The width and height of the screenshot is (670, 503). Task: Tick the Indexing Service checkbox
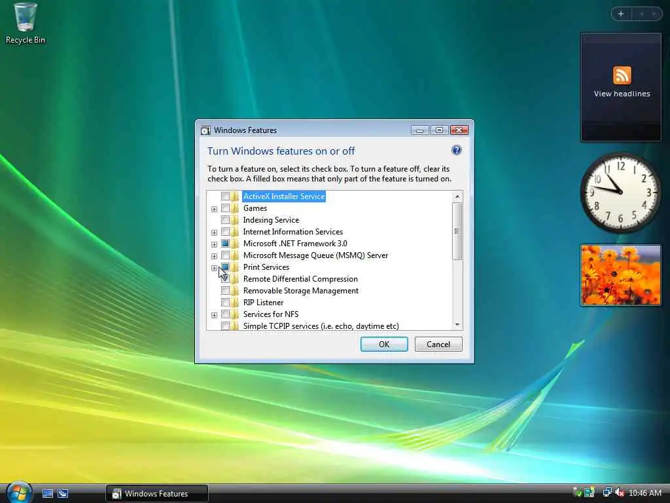225,220
